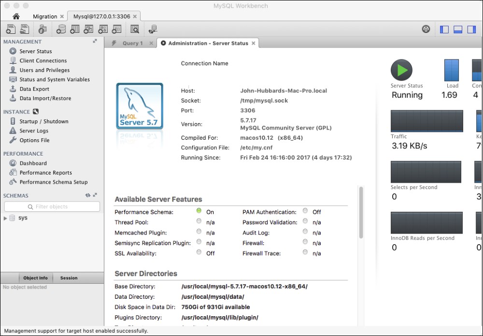The image size is (483, 336).
Task: Go to the Home screen tab
Action: click(16, 16)
